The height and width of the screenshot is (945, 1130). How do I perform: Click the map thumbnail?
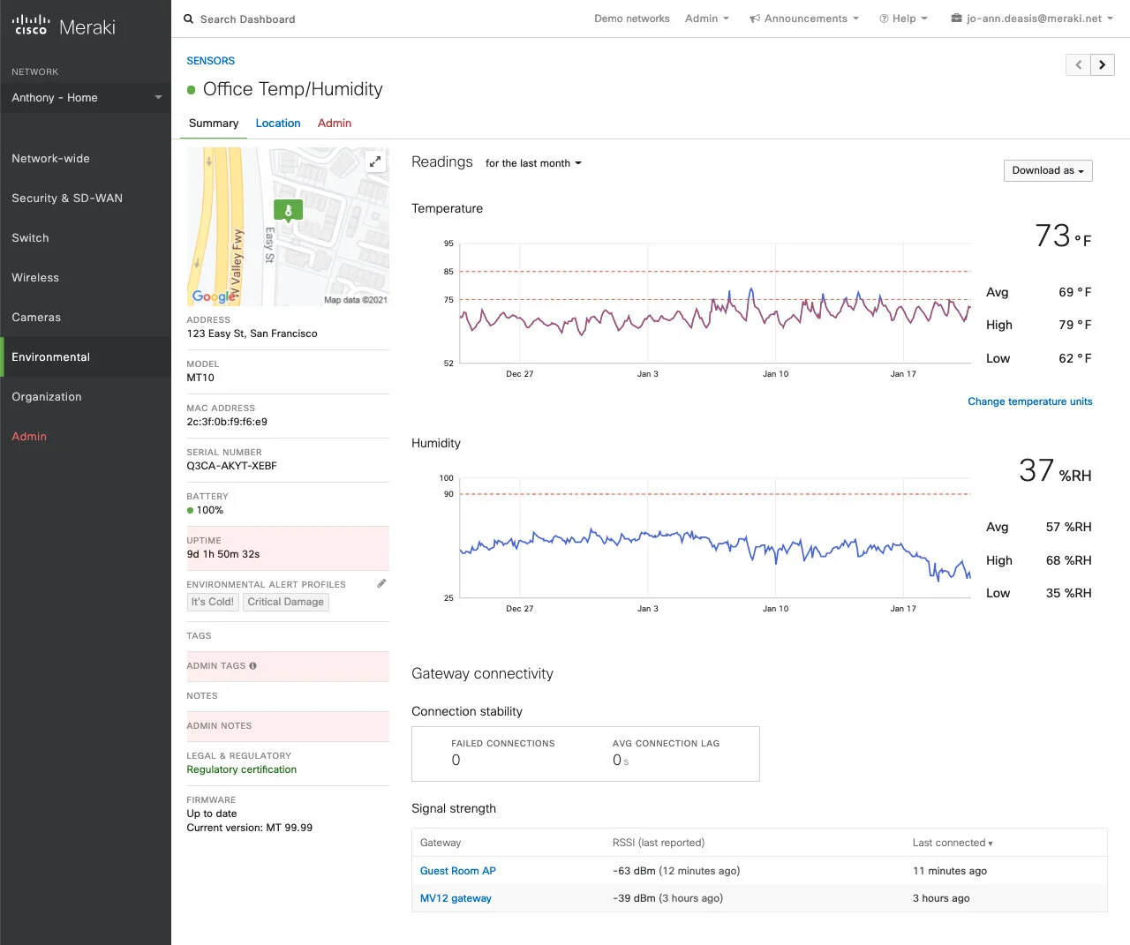pyautogui.click(x=288, y=227)
